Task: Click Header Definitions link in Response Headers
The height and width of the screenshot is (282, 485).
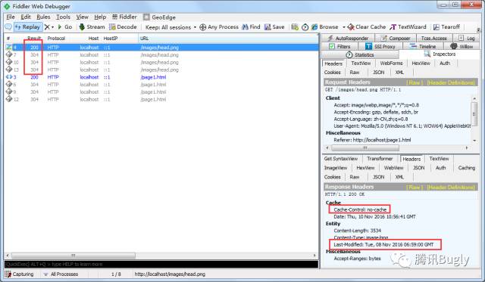Action: (x=451, y=187)
